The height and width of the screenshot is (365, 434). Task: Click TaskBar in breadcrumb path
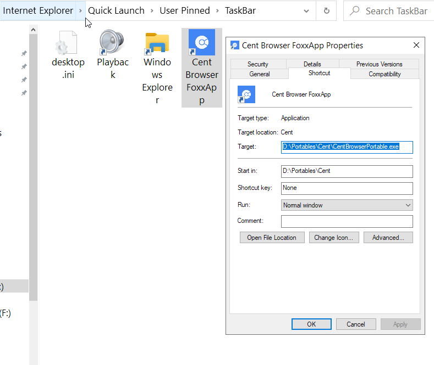240,11
